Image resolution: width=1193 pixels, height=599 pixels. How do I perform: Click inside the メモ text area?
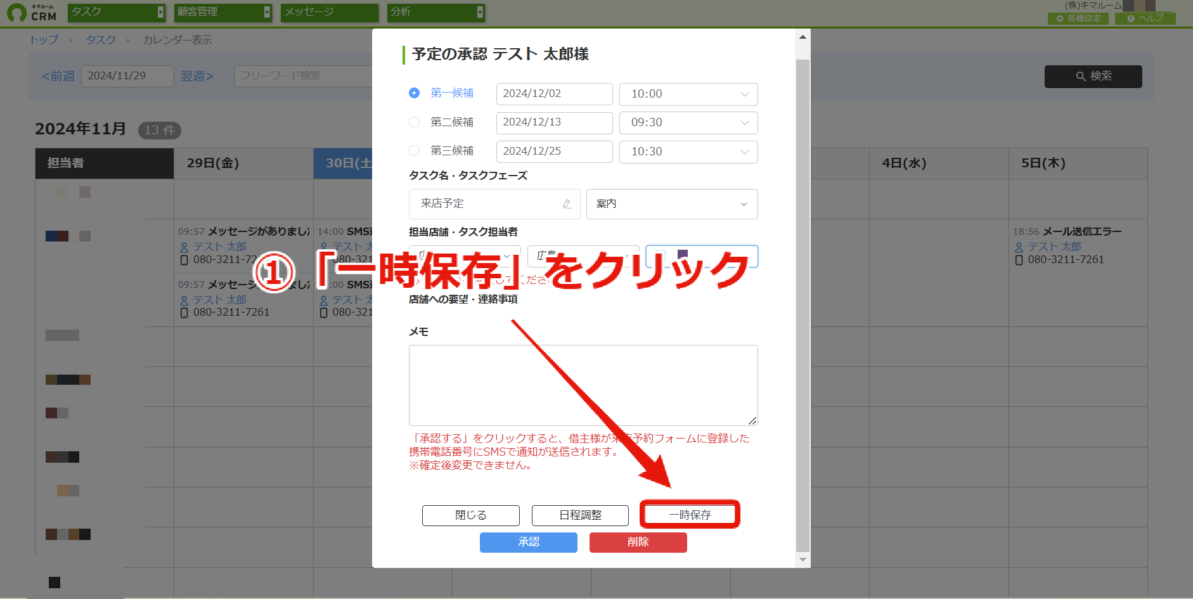583,385
